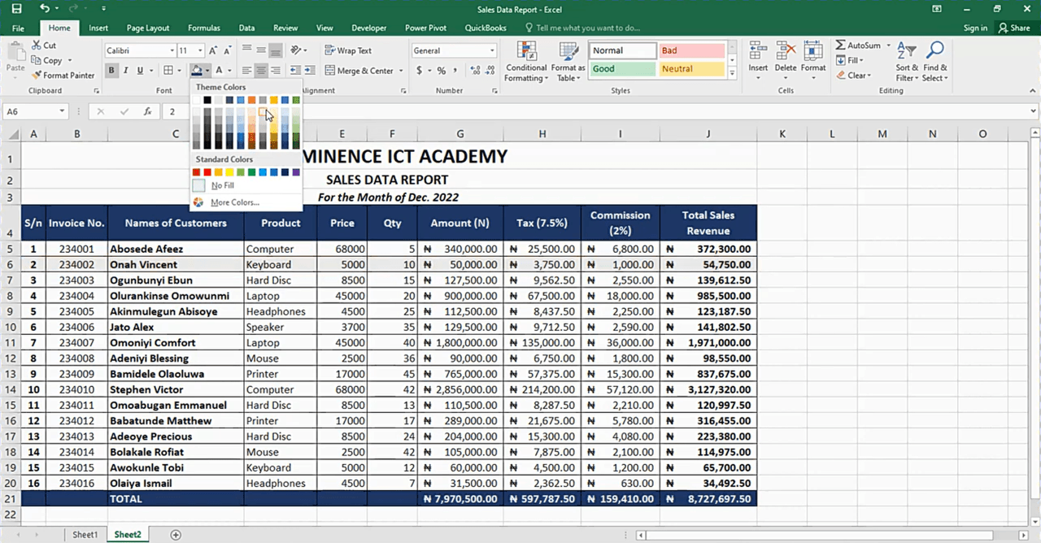Screen dimensions: 1041x543
Task: Open the Calibri font name dropdown
Action: tap(171, 50)
